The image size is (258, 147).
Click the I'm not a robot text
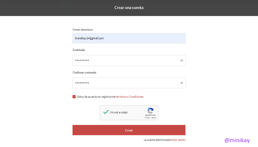[x=119, y=112]
